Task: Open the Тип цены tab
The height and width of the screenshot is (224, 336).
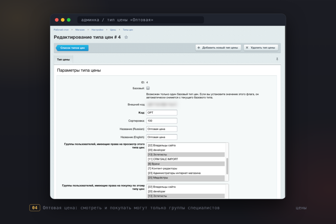Action: (x=63, y=59)
